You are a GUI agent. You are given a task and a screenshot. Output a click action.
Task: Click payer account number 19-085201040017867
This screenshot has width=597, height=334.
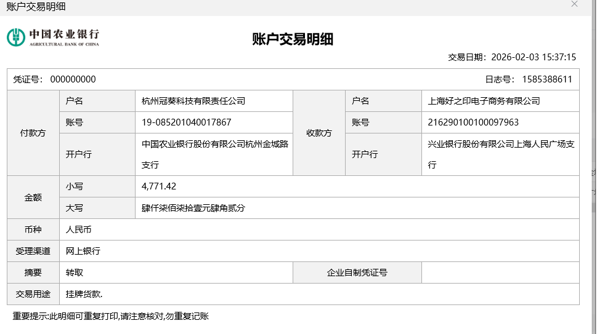point(187,122)
